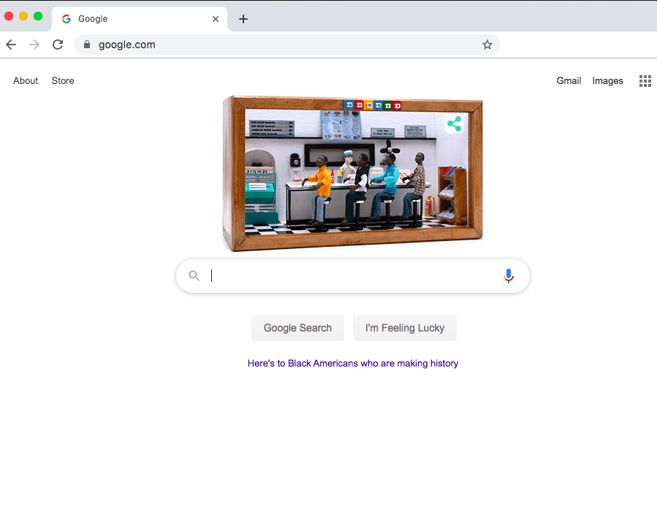The height and width of the screenshot is (506, 657).
Task: Open the lunch counter doodle image
Action: [x=353, y=173]
